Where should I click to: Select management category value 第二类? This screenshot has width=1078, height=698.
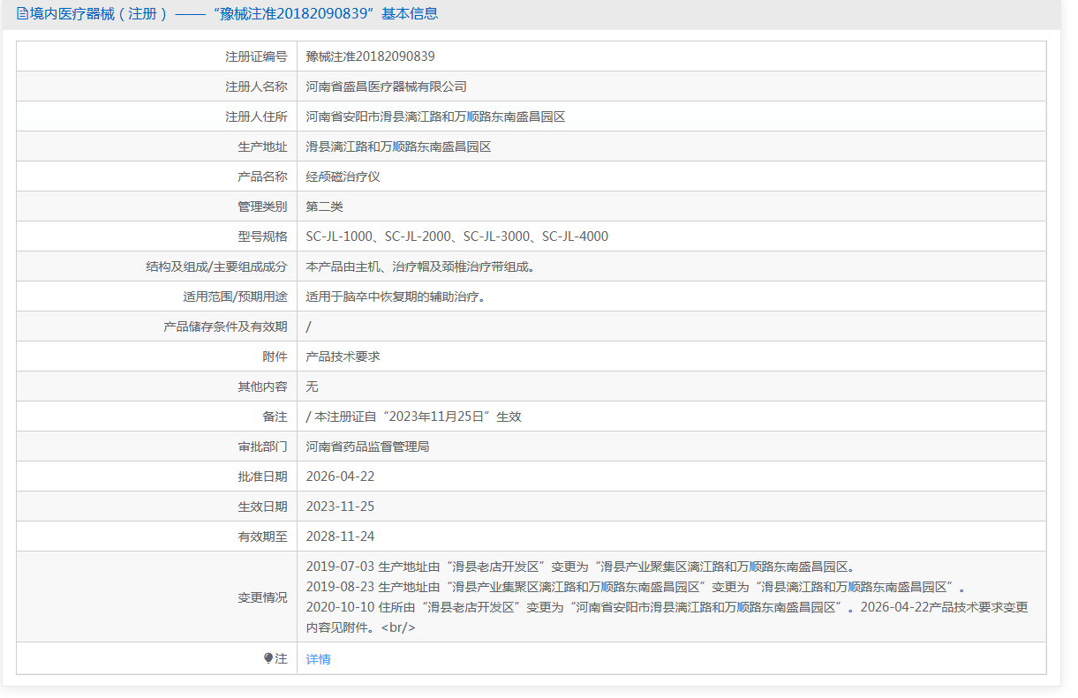325,206
